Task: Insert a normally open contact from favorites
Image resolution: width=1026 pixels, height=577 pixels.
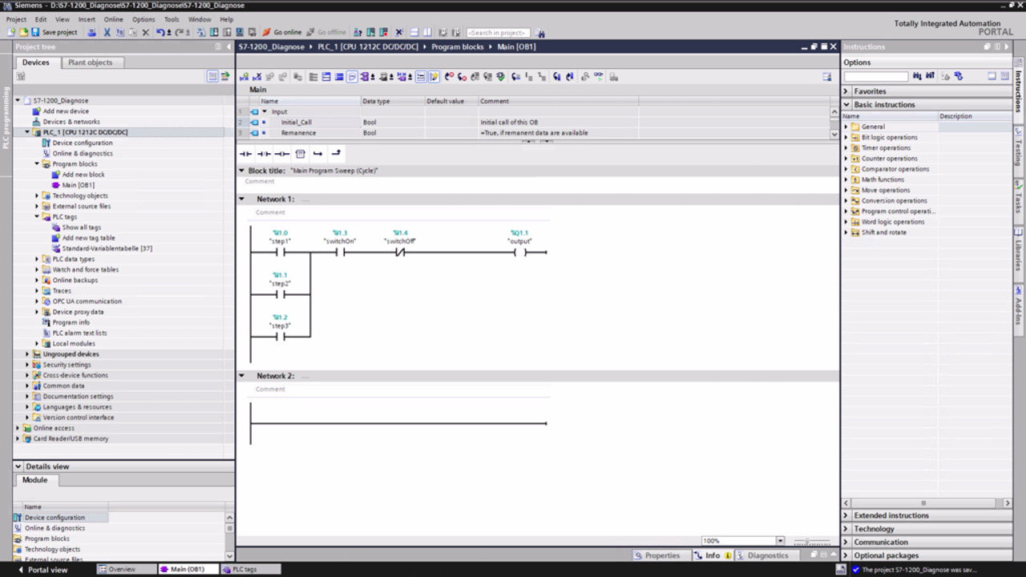Action: point(246,153)
